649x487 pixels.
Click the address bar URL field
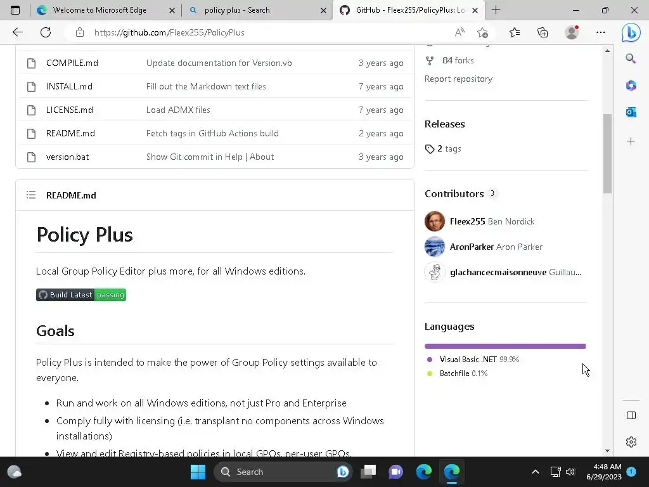point(265,32)
